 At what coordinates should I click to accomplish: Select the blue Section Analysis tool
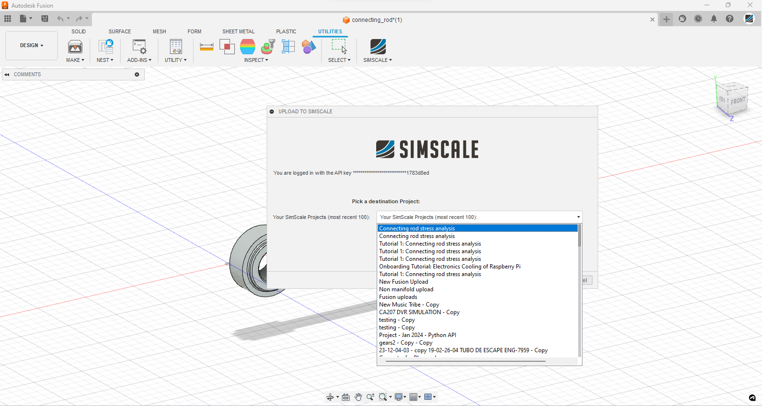point(289,47)
